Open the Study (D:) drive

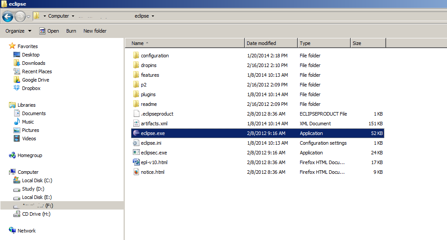click(33, 189)
